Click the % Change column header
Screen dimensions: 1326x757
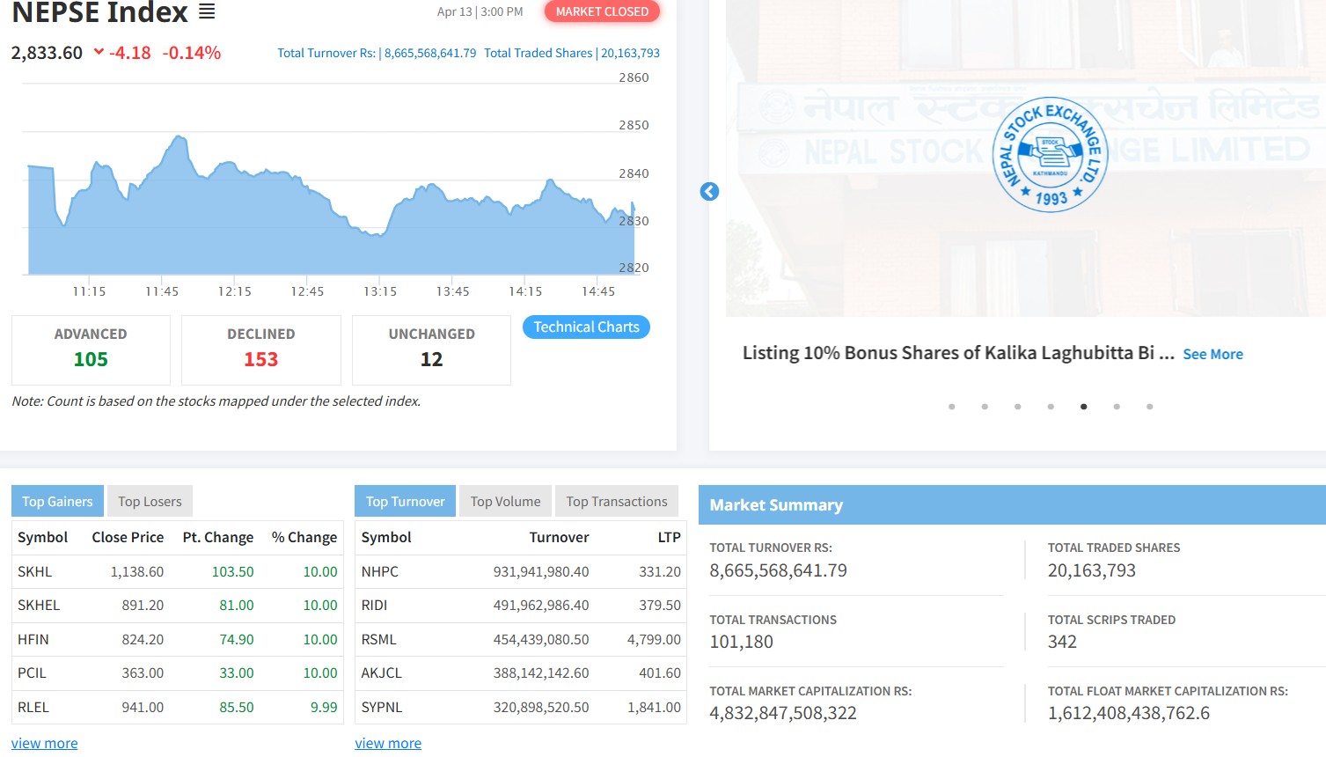304,538
